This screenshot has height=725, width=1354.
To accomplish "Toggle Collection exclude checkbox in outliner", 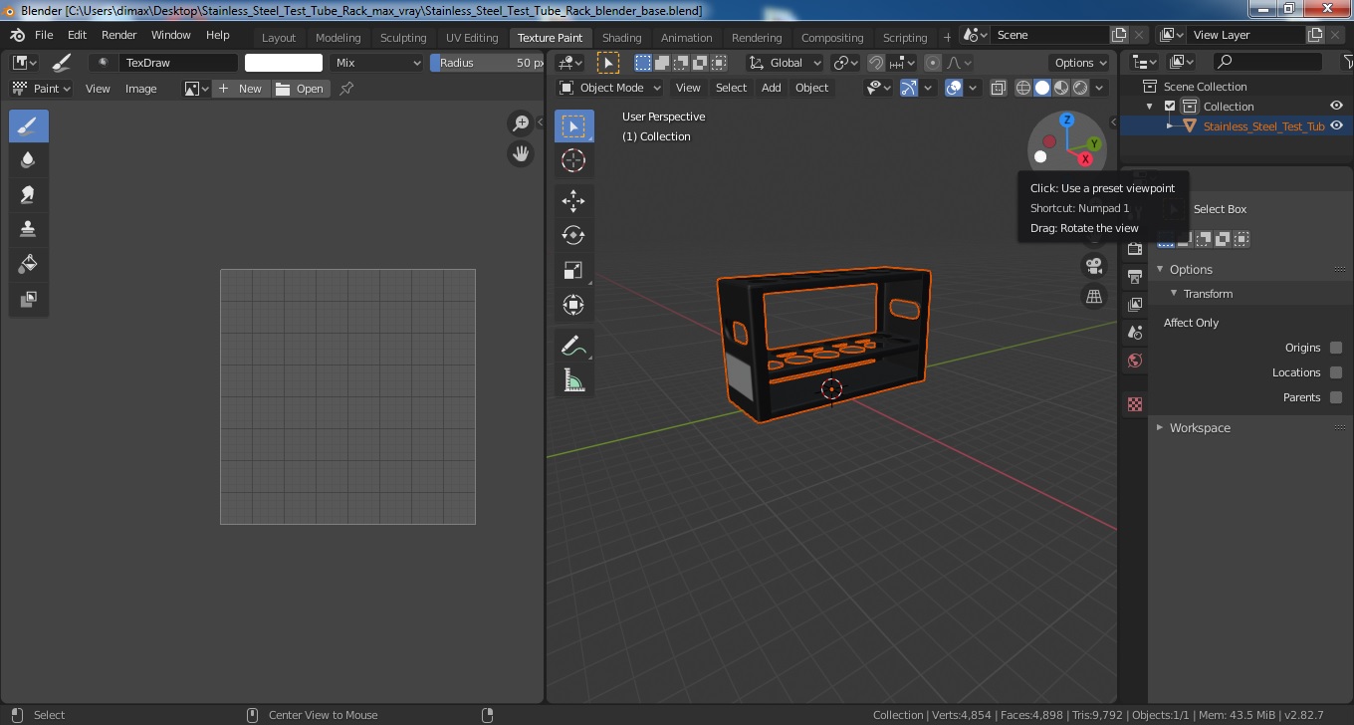I will pos(1170,107).
